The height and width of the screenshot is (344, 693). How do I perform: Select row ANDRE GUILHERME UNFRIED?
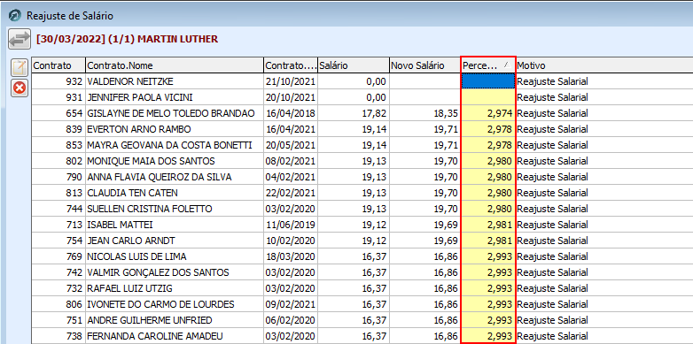coord(362,320)
